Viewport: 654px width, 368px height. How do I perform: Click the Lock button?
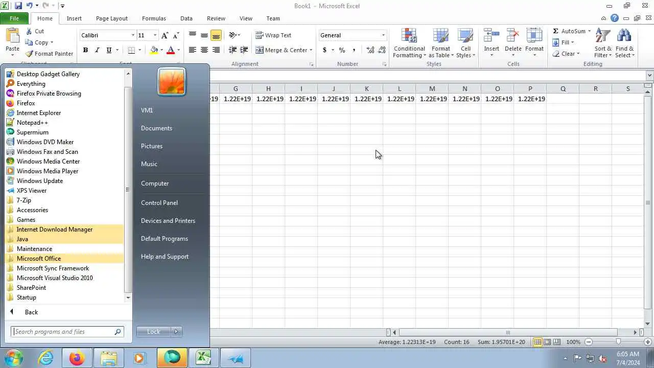154,332
